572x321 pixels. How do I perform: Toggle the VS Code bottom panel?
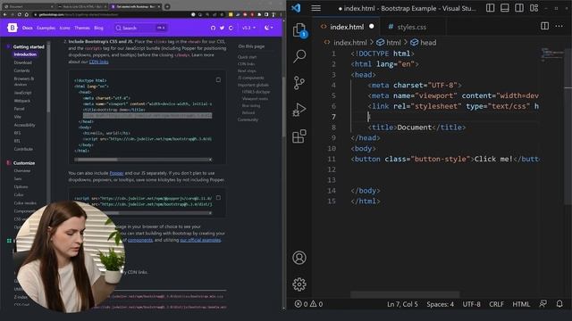(504, 8)
